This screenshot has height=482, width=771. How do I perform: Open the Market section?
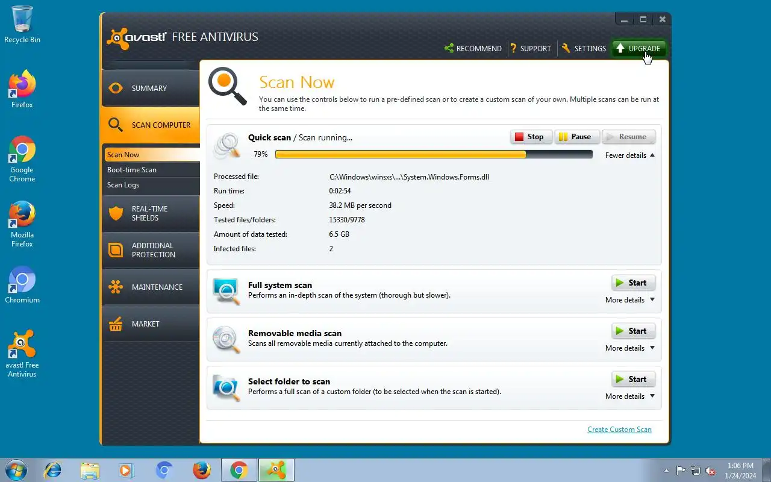pyautogui.click(x=151, y=324)
